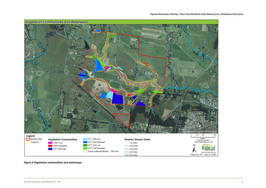Pick the PCT 1245 Moderate bright green swatch
266x188 pixels.
85,148
